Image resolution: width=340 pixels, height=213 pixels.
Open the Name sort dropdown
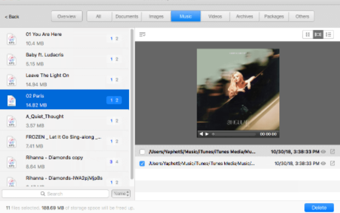pyautogui.click(x=121, y=193)
